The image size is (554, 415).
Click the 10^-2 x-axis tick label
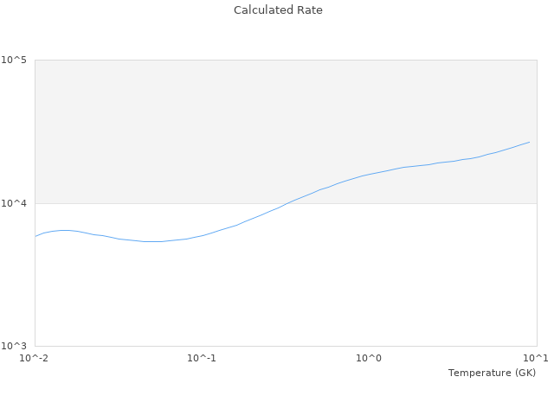pyautogui.click(x=35, y=358)
